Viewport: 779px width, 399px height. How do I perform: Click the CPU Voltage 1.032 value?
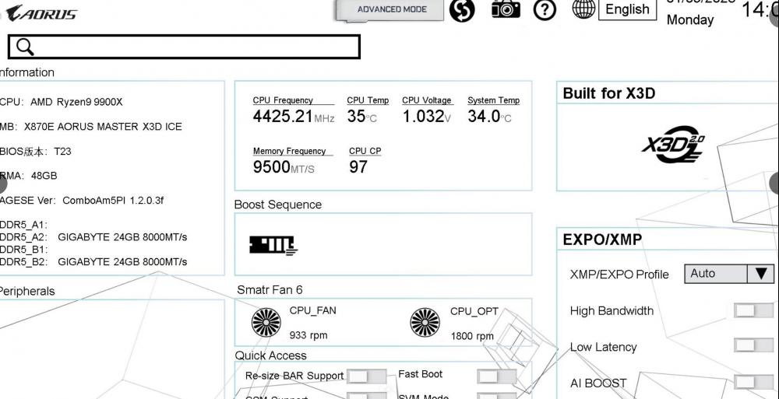point(427,117)
